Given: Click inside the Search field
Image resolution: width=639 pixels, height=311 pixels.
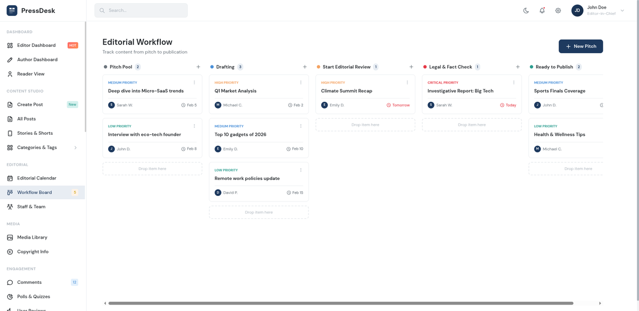Looking at the screenshot, I should pyautogui.click(x=141, y=10).
